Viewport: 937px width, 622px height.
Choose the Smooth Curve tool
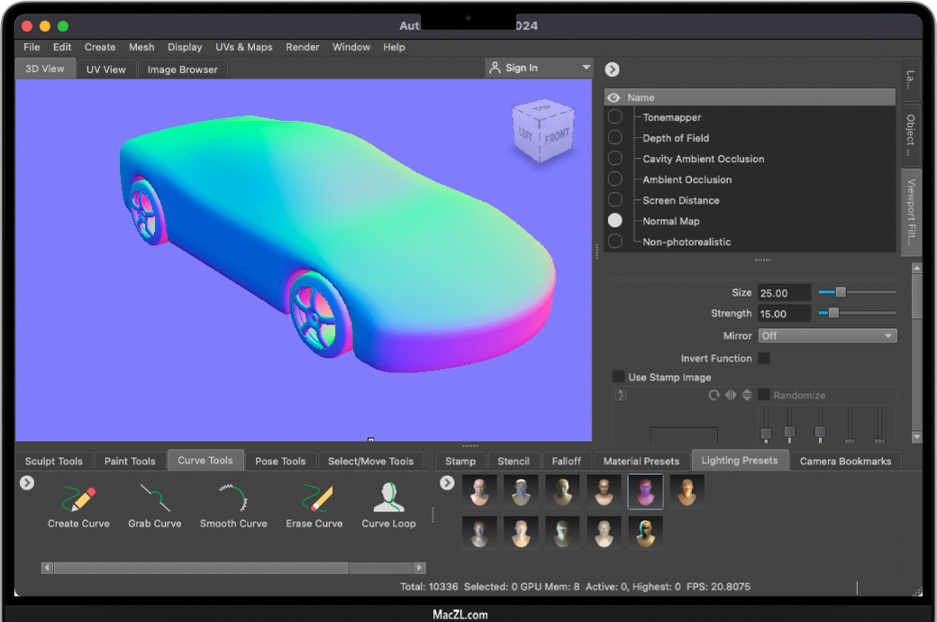233,505
